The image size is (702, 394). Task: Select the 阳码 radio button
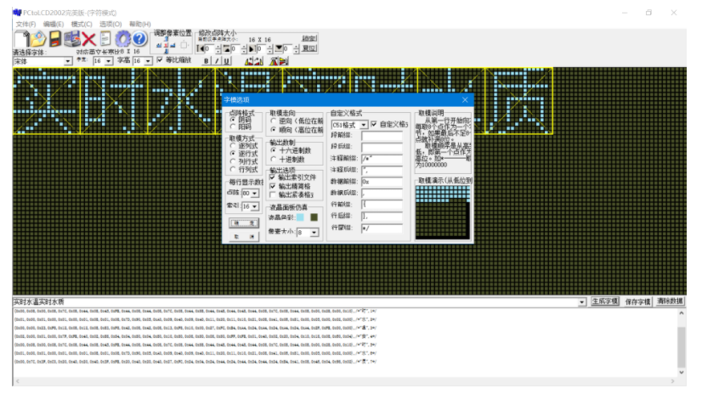pos(233,127)
